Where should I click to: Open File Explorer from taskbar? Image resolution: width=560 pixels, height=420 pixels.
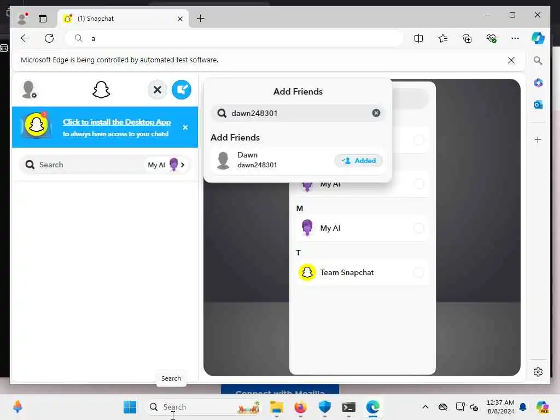[276, 407]
